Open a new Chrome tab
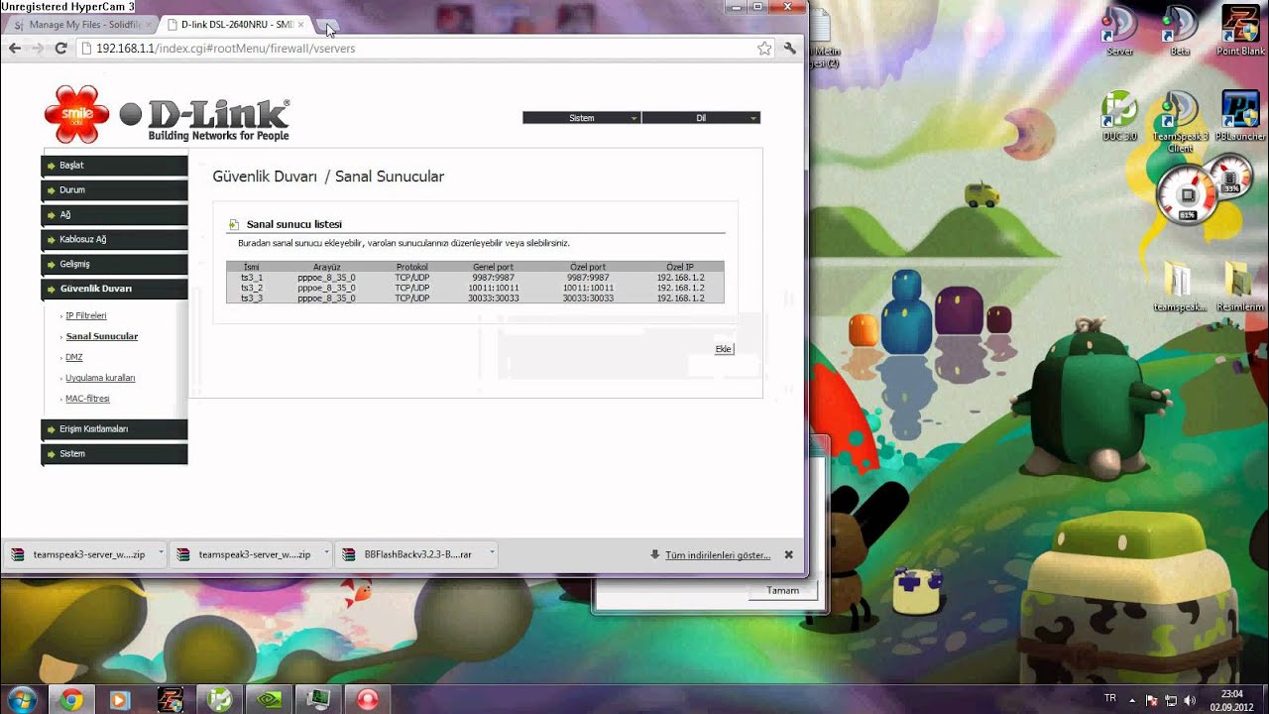Viewport: 1269px width, 714px height. coord(328,25)
